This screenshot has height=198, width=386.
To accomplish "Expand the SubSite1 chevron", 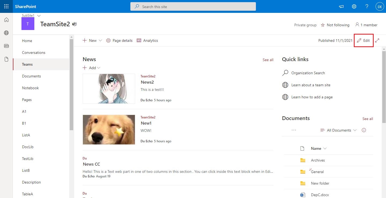I will [39, 16].
